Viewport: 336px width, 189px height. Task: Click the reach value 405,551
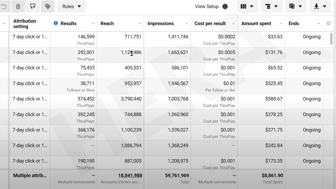[133, 68]
